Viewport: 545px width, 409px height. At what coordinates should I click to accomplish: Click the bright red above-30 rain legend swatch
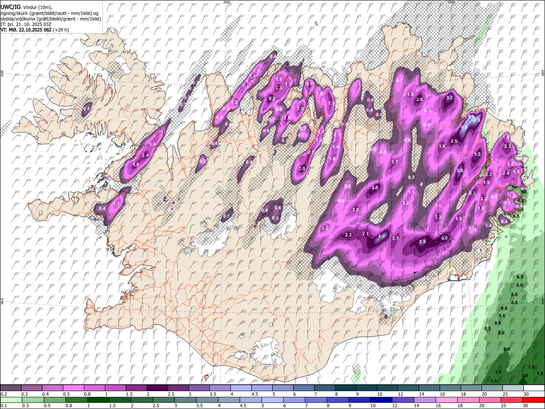coord(534,400)
